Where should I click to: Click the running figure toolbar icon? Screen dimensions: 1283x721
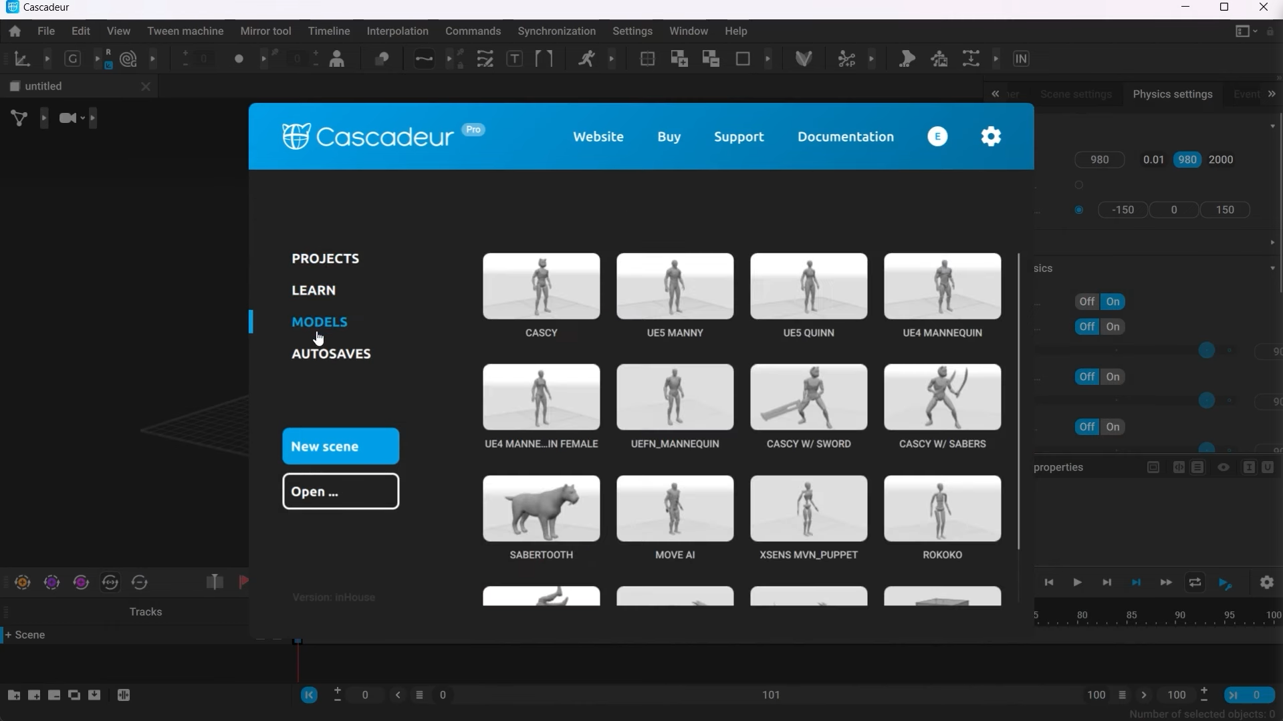coord(586,59)
